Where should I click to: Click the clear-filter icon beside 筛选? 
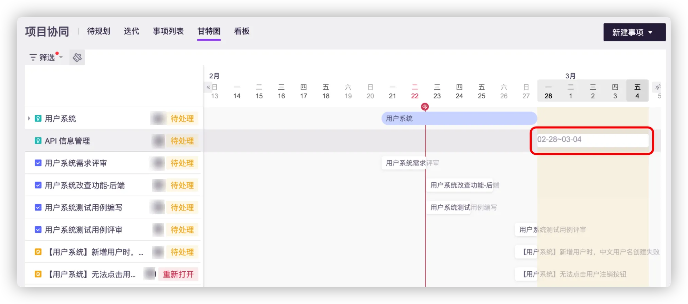77,57
